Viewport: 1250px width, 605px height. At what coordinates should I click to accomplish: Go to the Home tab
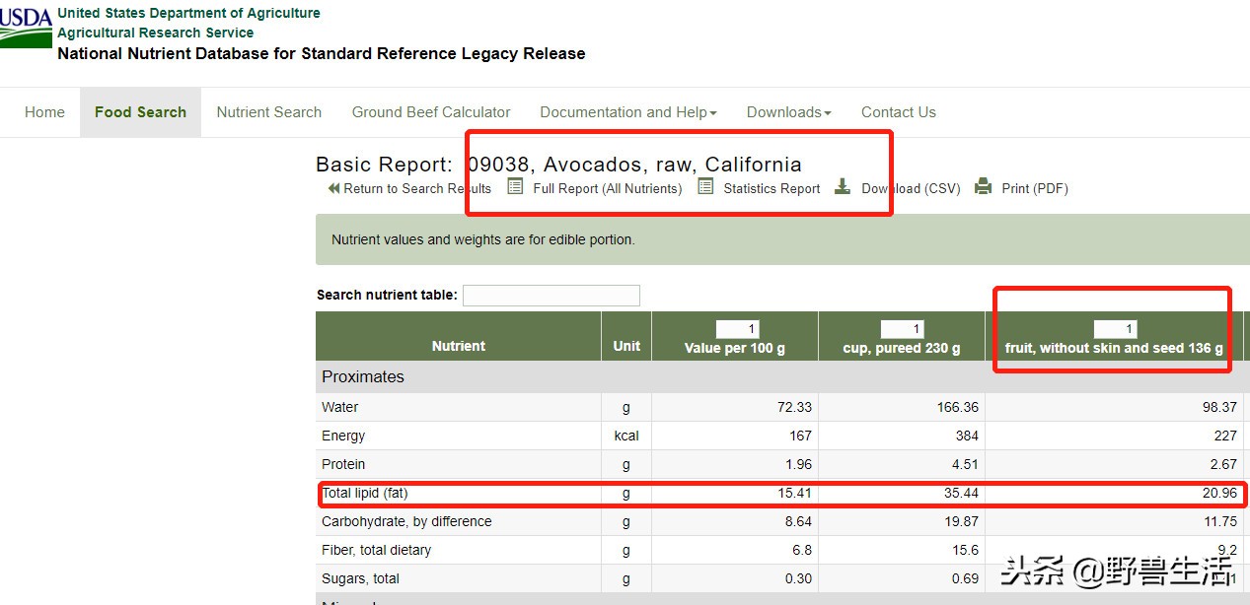click(44, 112)
